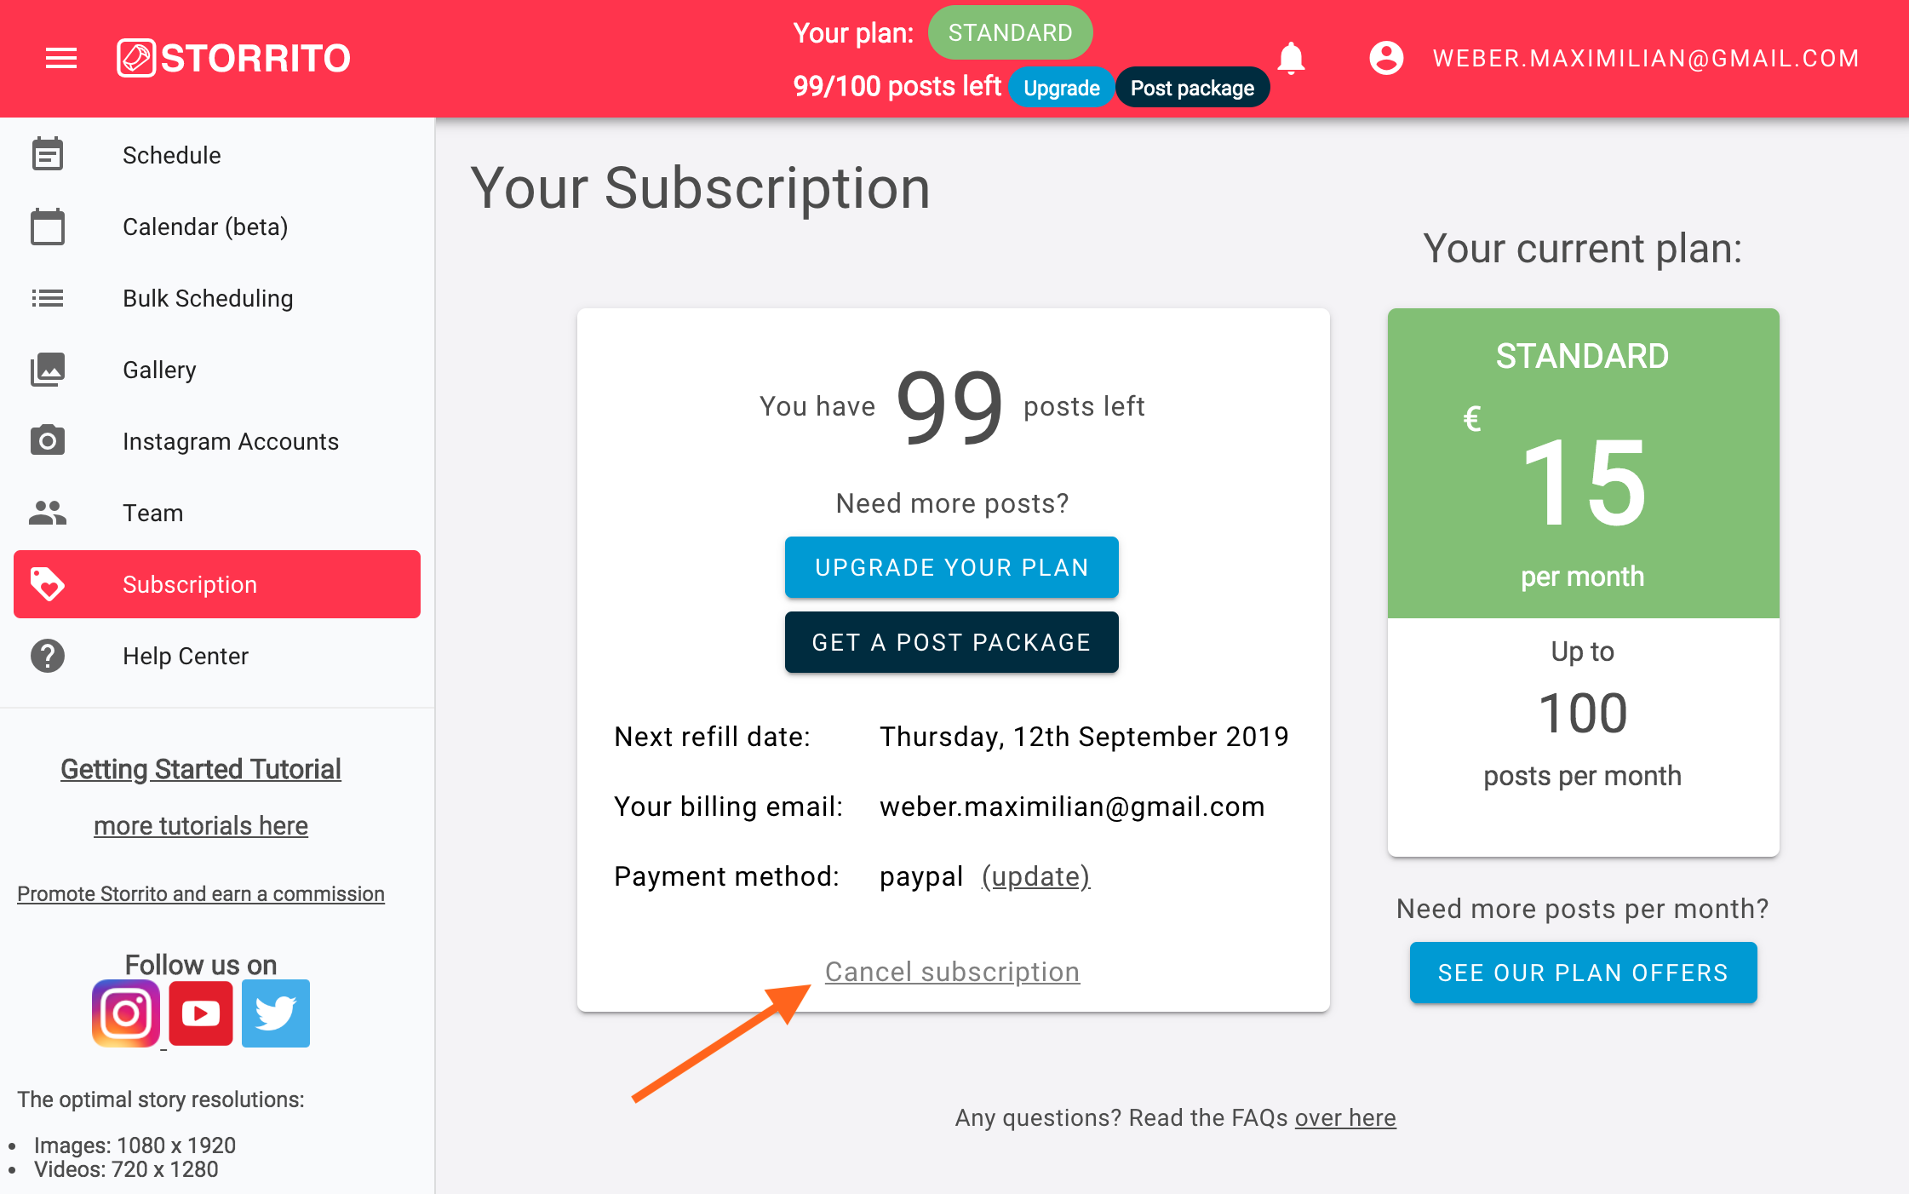Screen dimensions: 1909x1194
Task: Click the Cancel subscription link
Action: (952, 970)
